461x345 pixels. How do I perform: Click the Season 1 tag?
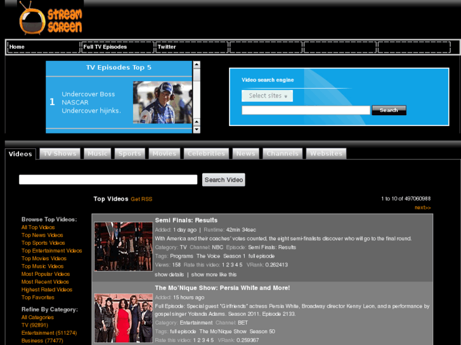[234, 256]
